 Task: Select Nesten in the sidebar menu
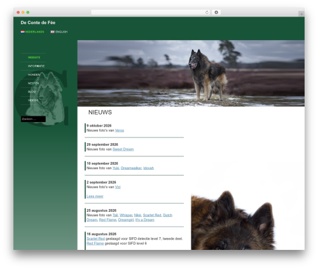point(33,83)
